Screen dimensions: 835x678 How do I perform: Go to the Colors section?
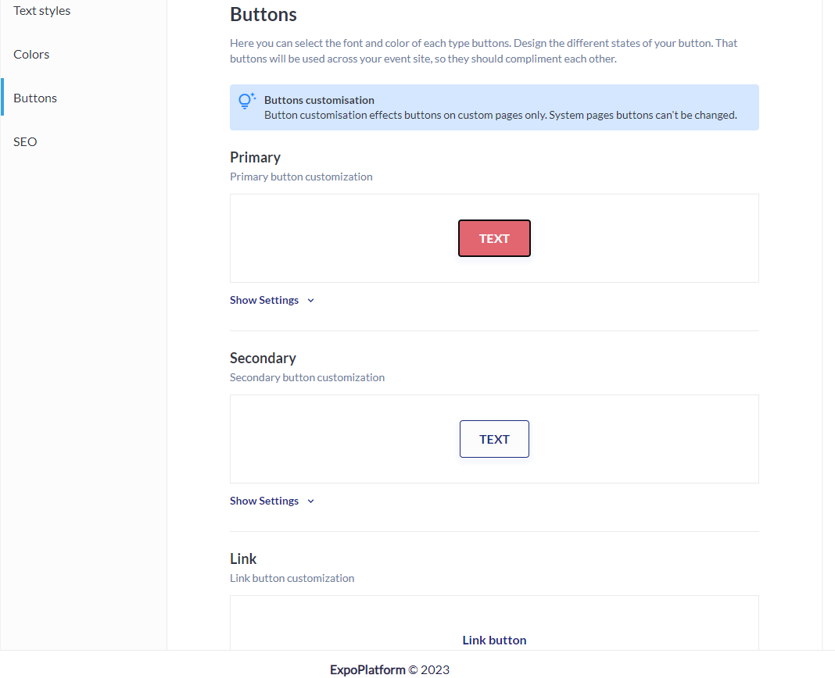[x=31, y=54]
